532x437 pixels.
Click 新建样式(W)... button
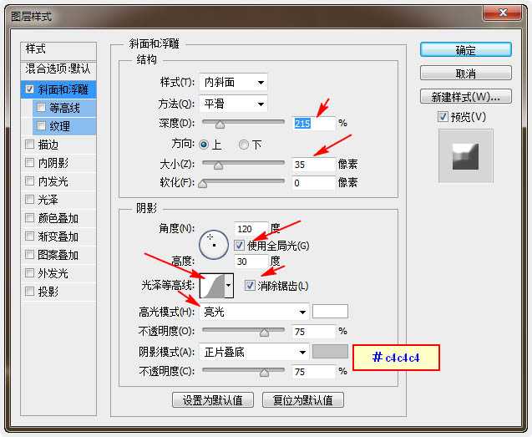point(465,96)
